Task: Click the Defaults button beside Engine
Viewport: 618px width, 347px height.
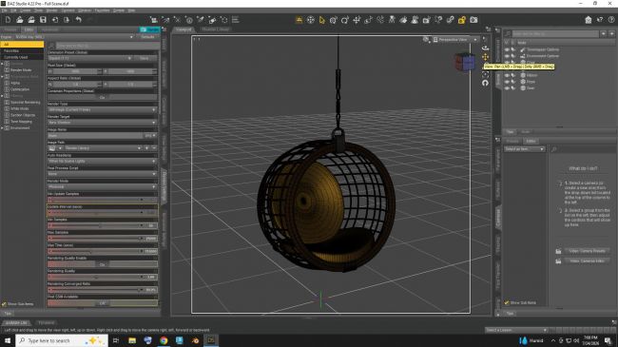Action: [147, 37]
